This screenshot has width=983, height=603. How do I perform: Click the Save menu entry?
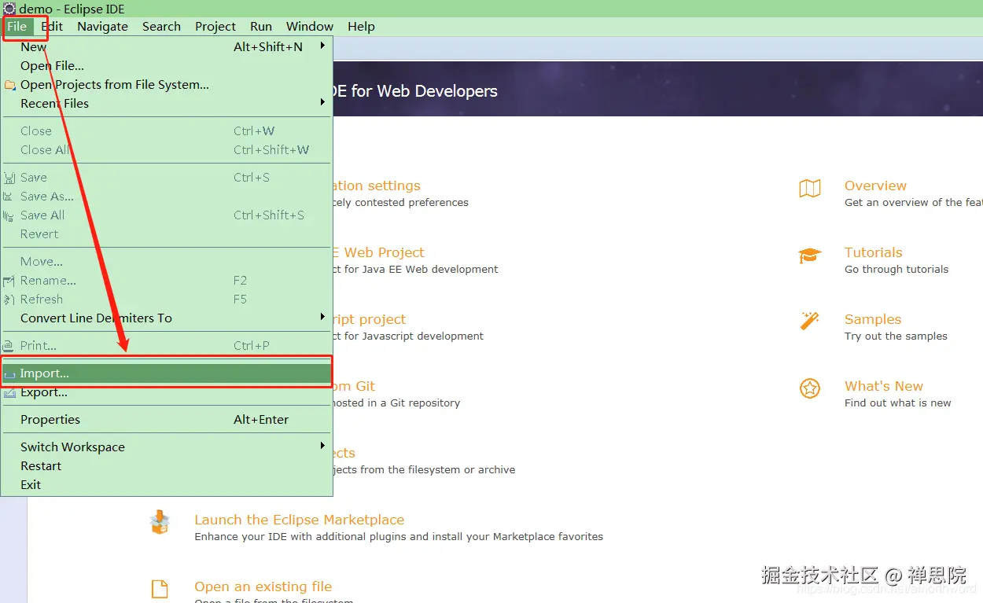click(166, 177)
